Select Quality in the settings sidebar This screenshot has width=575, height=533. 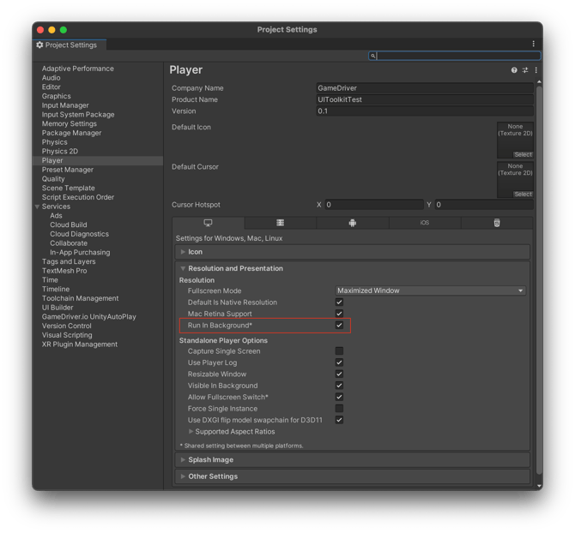click(53, 179)
